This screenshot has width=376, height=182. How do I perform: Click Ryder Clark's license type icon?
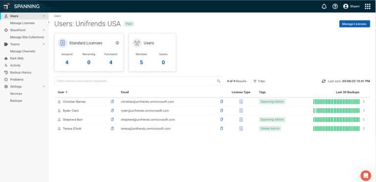(x=241, y=111)
